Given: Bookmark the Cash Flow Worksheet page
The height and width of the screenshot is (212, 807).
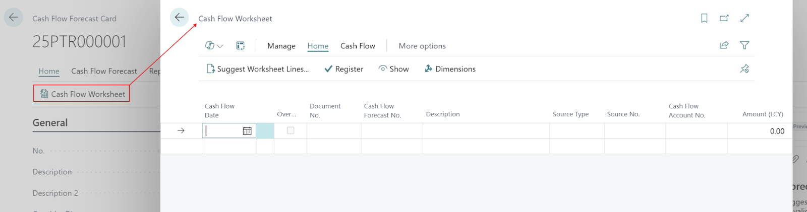Looking at the screenshot, I should 704,18.
